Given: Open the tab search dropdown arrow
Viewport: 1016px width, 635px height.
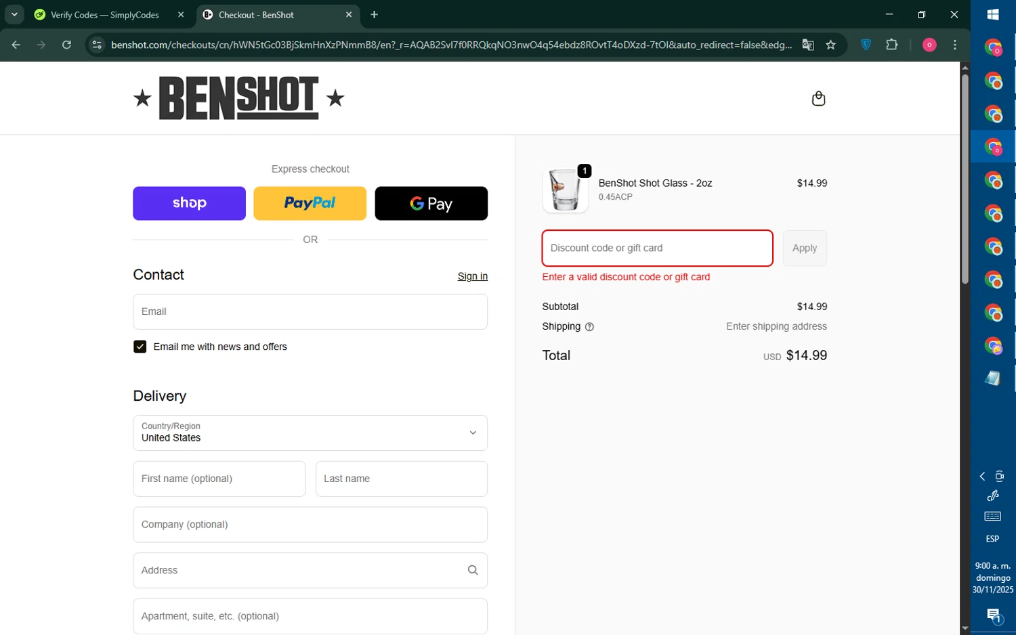Looking at the screenshot, I should tap(14, 14).
